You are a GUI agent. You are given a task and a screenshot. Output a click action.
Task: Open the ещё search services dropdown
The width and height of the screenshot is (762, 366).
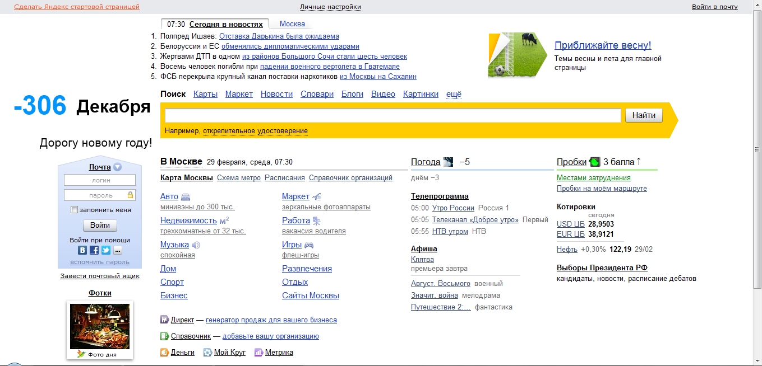(x=454, y=94)
